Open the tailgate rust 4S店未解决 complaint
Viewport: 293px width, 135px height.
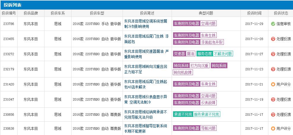(x=145, y=84)
